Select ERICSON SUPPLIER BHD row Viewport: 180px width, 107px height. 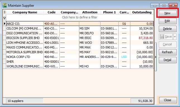pyautogui.click(x=80, y=38)
